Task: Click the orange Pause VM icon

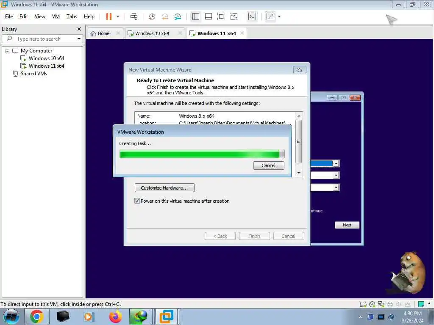Action: click(x=109, y=17)
